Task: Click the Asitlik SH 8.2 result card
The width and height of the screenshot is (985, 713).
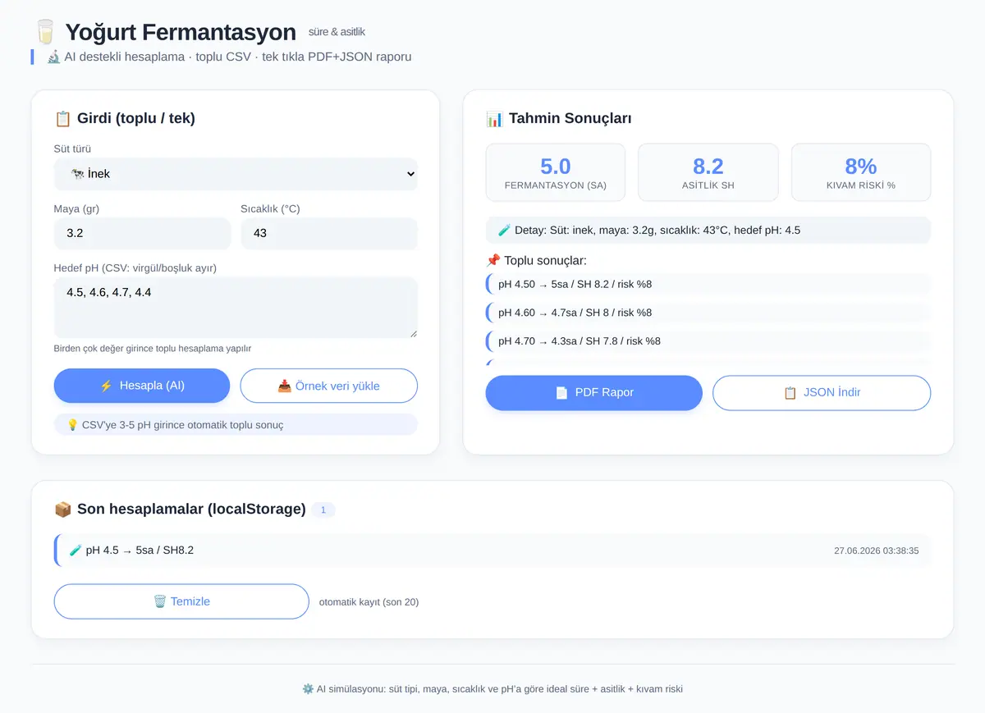Action: (708, 172)
